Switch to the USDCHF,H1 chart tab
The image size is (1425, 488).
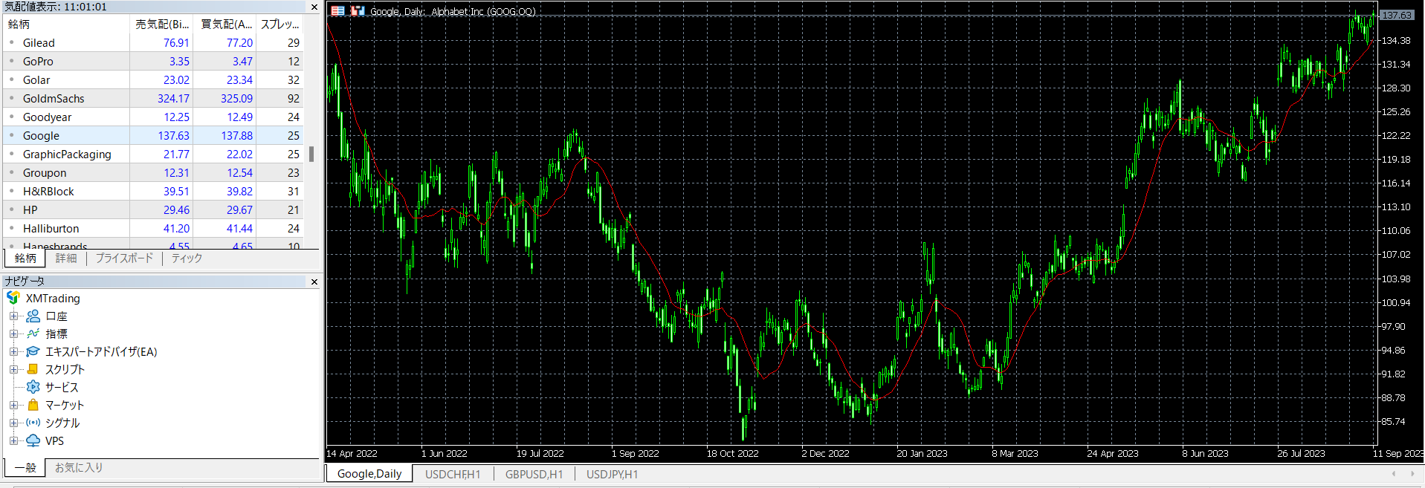(453, 474)
